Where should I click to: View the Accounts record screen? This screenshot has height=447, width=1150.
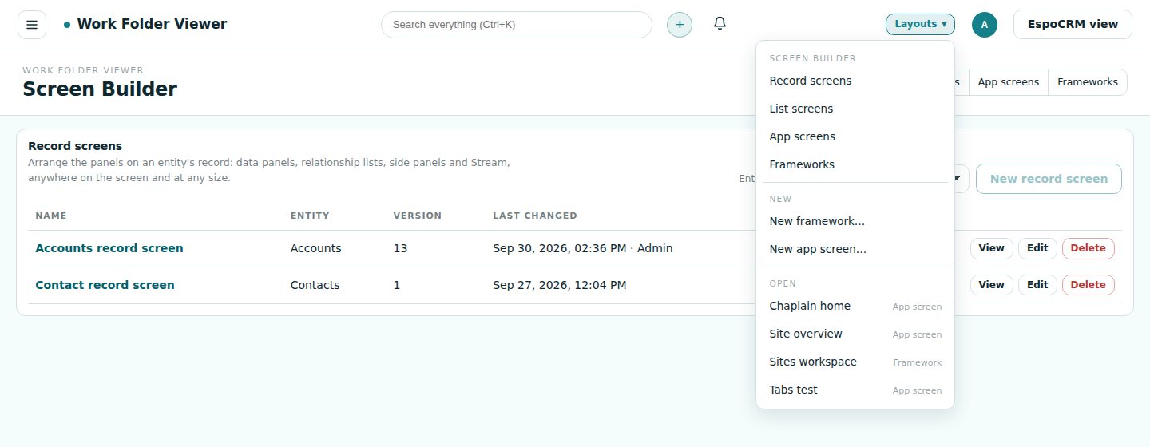991,248
